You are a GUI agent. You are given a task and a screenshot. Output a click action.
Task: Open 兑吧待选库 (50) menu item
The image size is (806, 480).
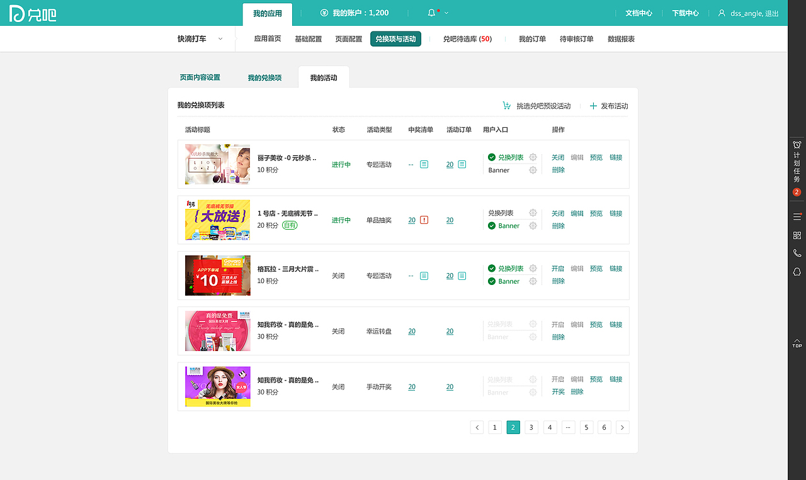coord(467,39)
